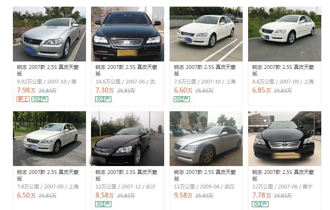Open listing title with 14.6万公里 mileage

(x=126, y=71)
